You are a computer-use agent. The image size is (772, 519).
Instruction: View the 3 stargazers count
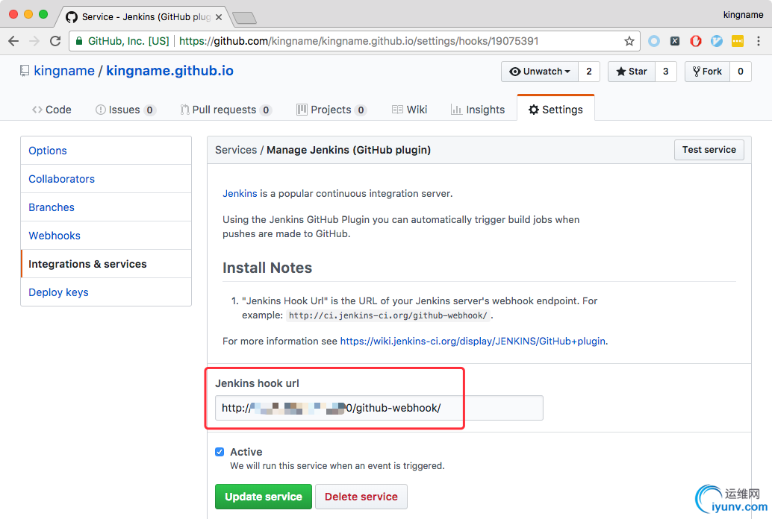click(666, 72)
